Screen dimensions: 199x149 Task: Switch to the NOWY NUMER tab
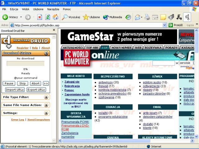tap(121, 47)
